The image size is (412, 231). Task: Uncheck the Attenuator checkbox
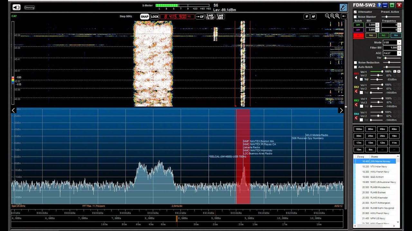(x=355, y=12)
